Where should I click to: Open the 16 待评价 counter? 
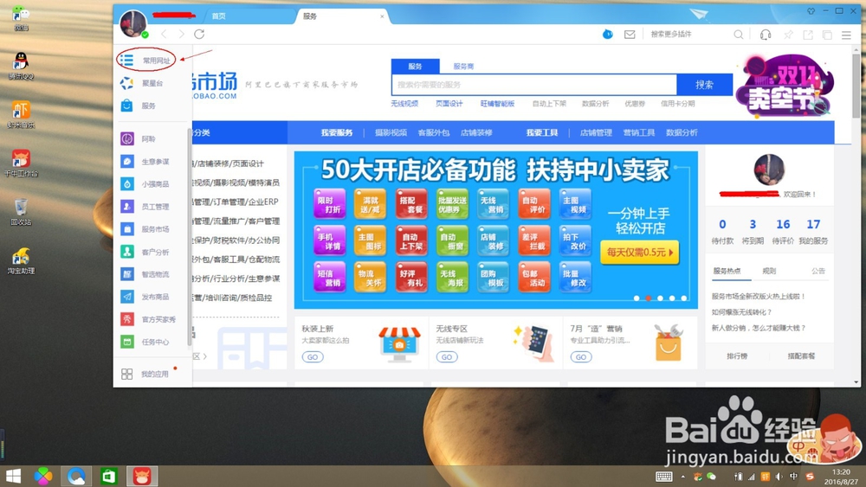click(783, 231)
